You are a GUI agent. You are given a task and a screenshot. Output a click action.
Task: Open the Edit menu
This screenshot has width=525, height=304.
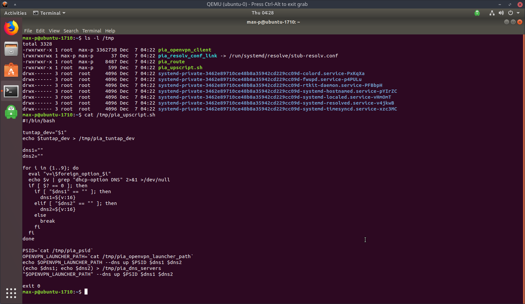(40, 31)
